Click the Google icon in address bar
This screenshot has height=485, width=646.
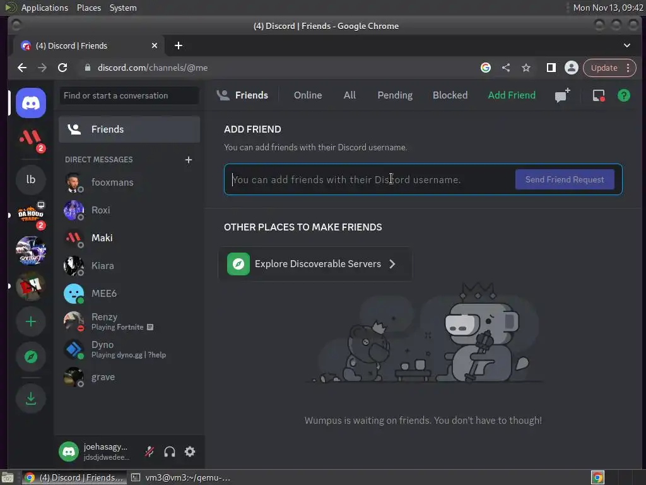[x=486, y=68]
